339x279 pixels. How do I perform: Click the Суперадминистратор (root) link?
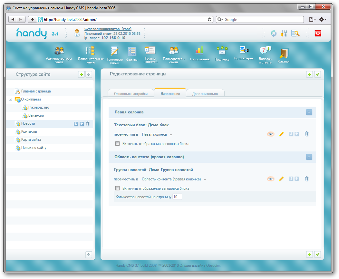point(108,29)
